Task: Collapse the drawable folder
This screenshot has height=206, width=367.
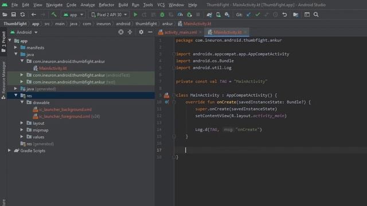Action: coord(22,102)
